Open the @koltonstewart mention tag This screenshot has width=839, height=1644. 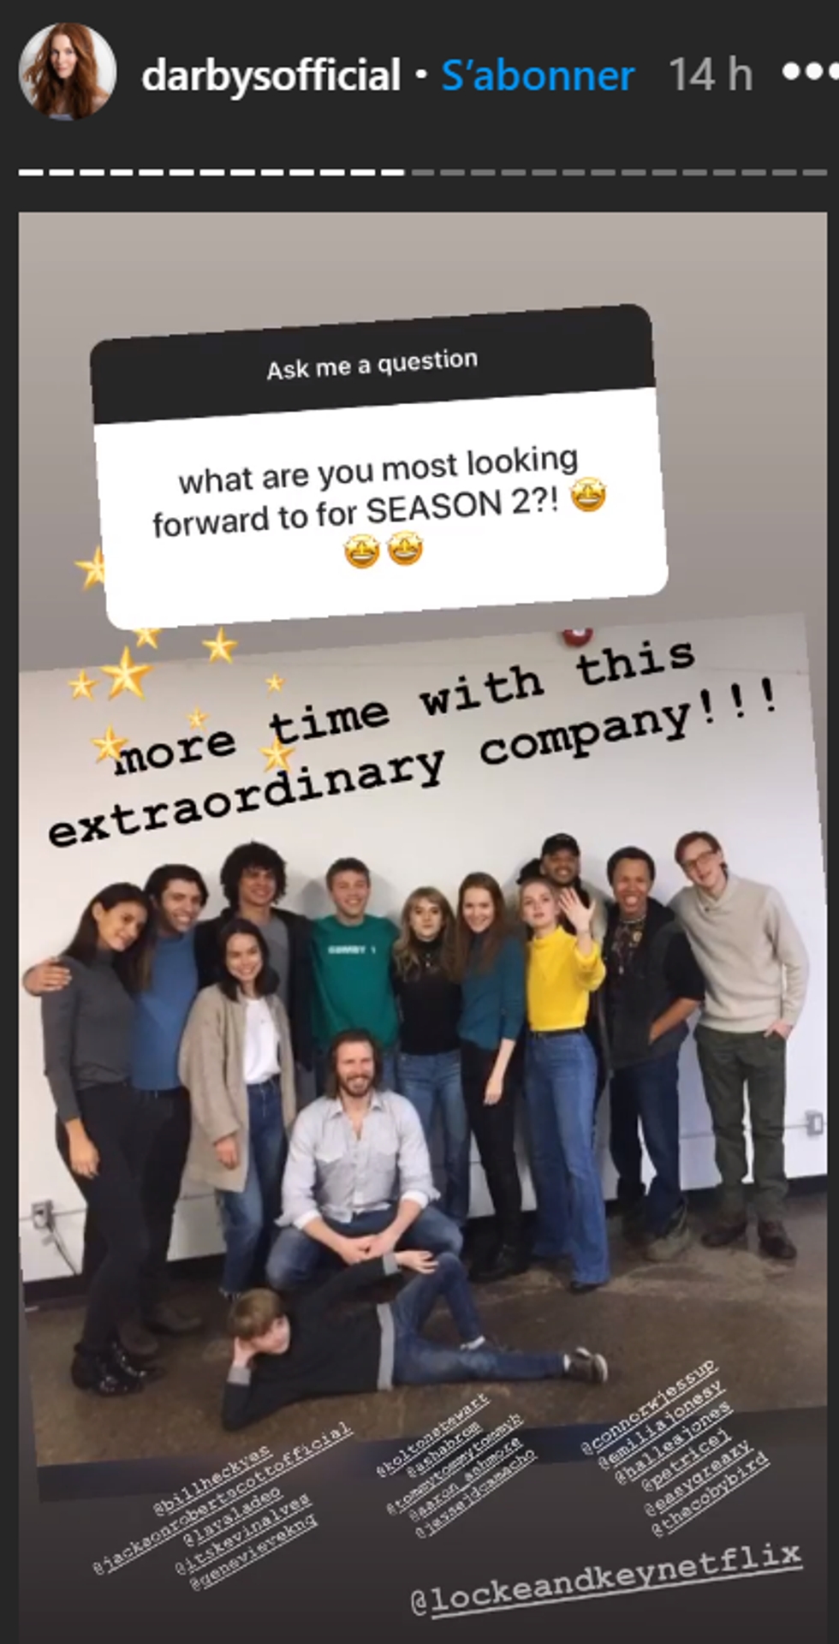[x=432, y=1435]
